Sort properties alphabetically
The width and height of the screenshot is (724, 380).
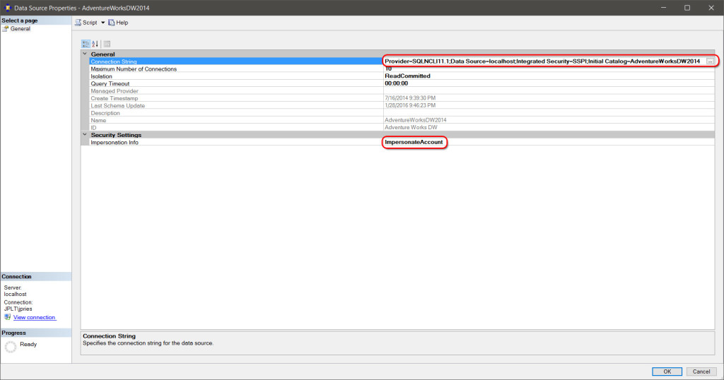click(x=95, y=44)
